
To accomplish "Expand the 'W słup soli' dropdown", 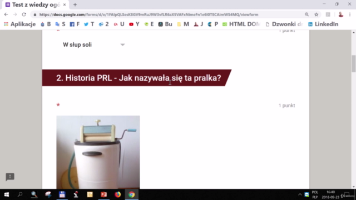I will 94,44.
